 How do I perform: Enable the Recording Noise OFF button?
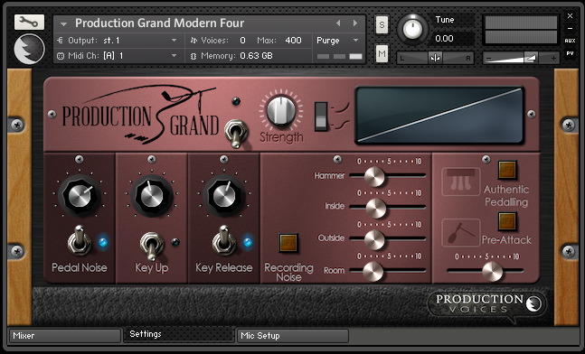pyautogui.click(x=288, y=243)
